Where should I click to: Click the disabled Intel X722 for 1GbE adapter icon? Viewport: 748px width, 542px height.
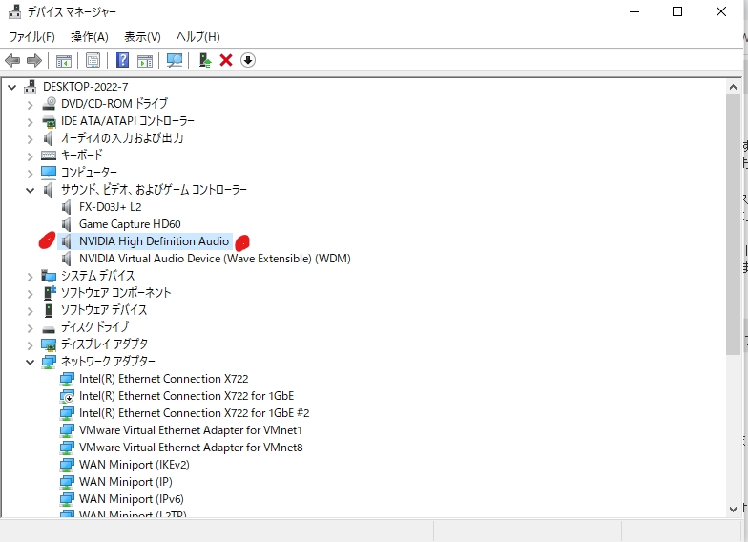tap(67, 396)
